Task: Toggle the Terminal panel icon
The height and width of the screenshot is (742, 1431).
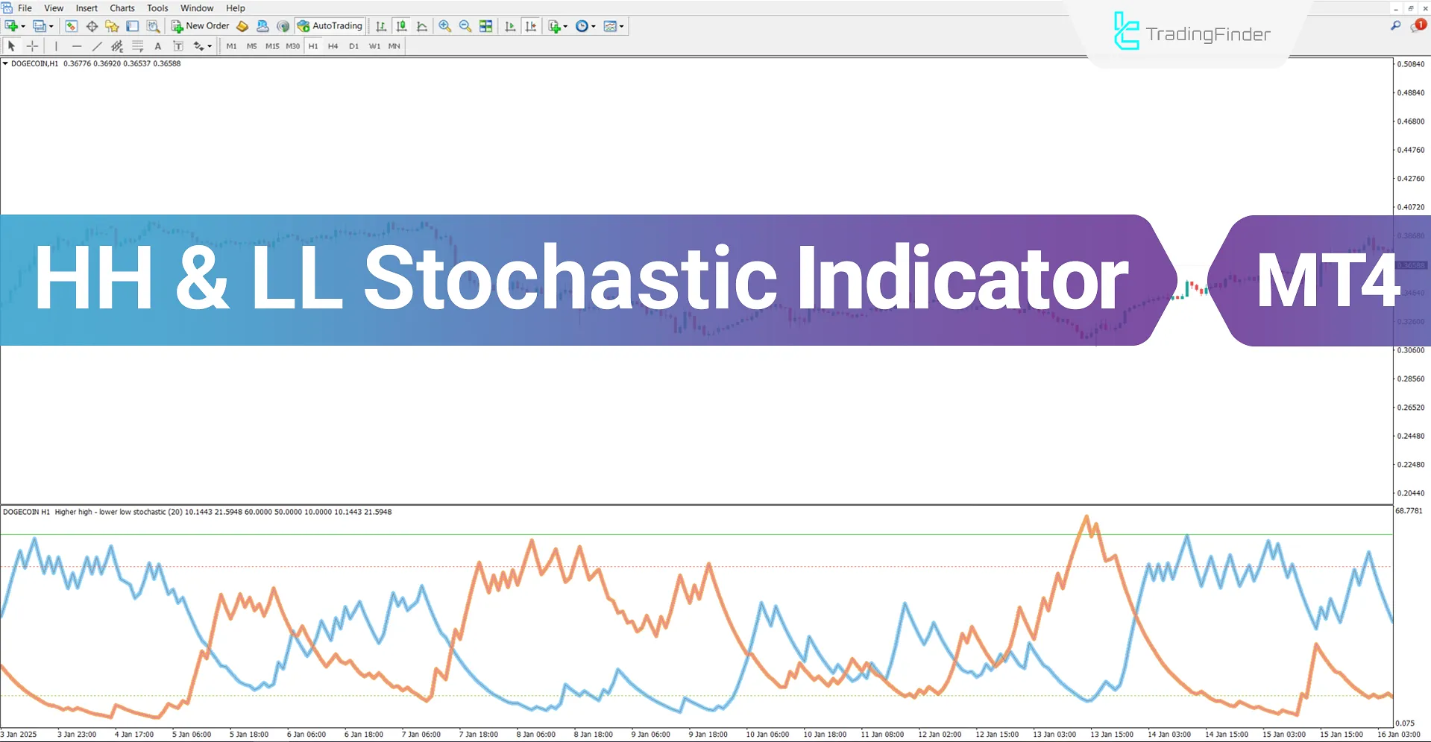Action: (132, 26)
